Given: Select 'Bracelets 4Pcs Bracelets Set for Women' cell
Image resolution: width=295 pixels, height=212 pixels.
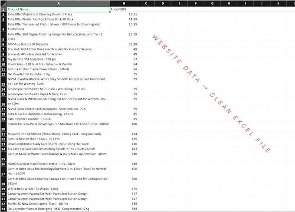Looking at the screenshot, I should point(58,54).
